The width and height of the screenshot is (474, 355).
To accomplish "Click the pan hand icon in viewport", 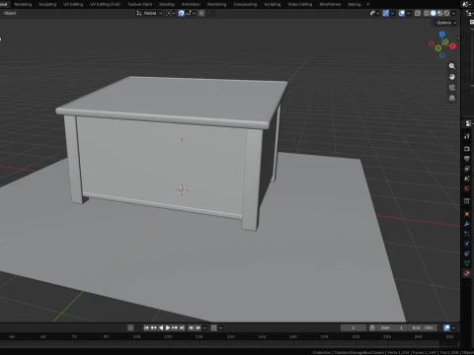I will click(x=452, y=77).
